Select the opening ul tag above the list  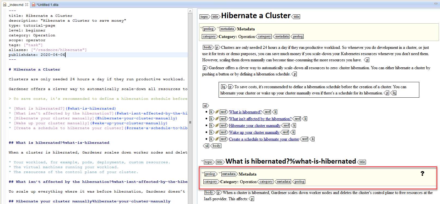pyautogui.click(x=206, y=106)
